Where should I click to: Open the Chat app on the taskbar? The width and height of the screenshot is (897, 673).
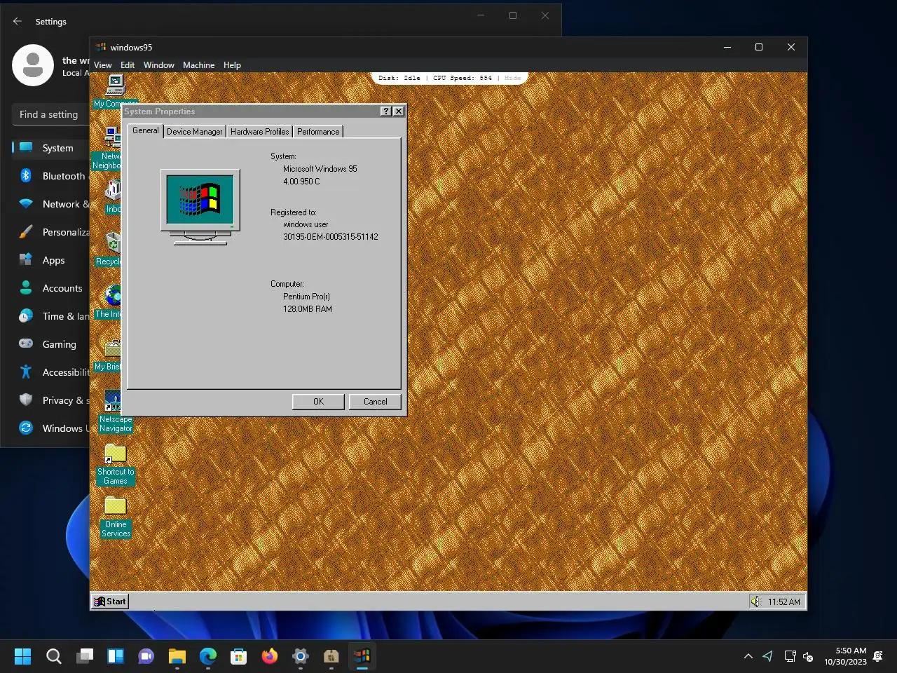(146, 656)
